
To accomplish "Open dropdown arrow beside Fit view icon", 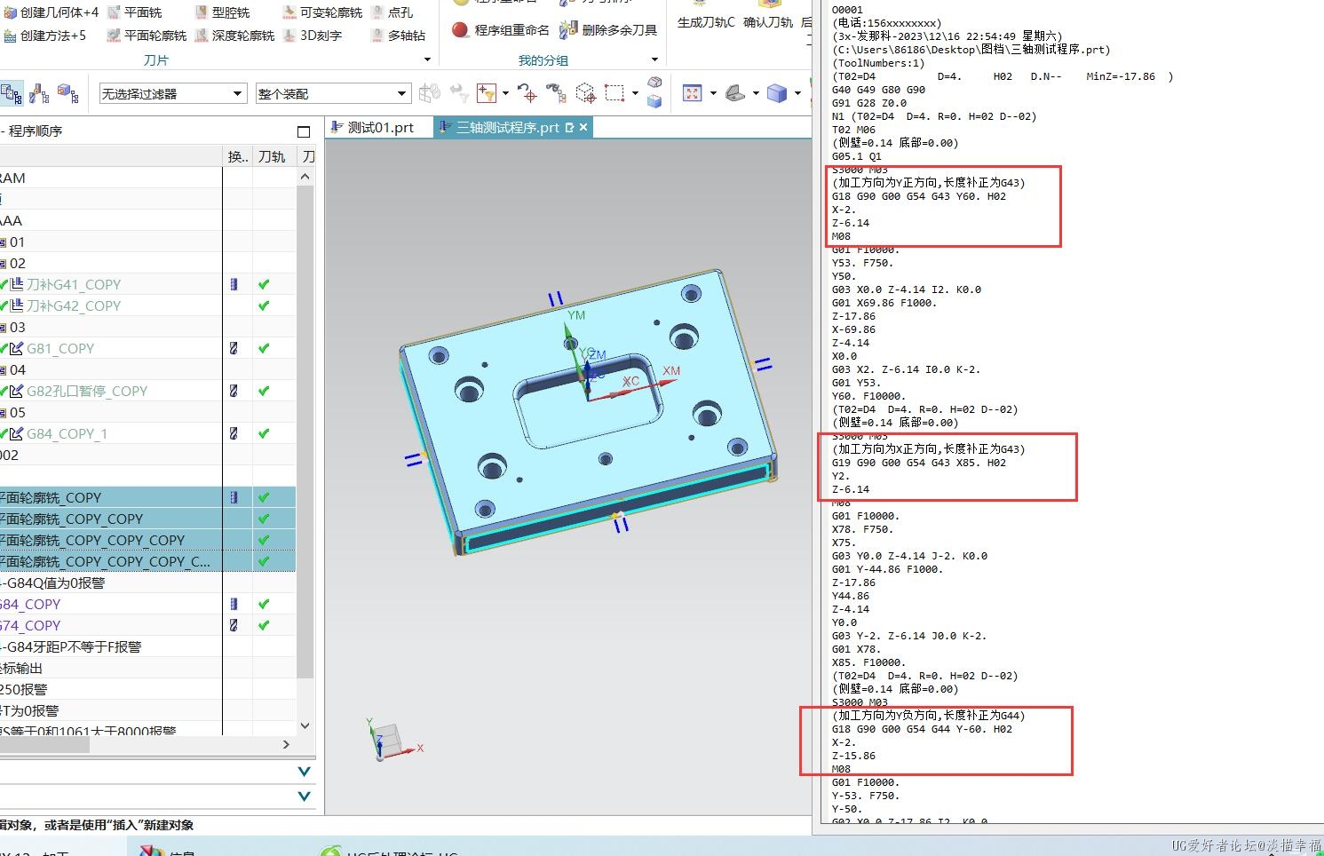I will pos(713,93).
